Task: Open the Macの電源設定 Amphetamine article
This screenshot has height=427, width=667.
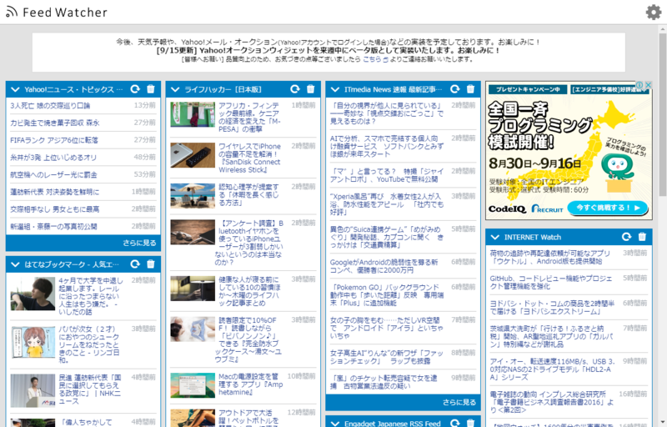Action: point(251,384)
